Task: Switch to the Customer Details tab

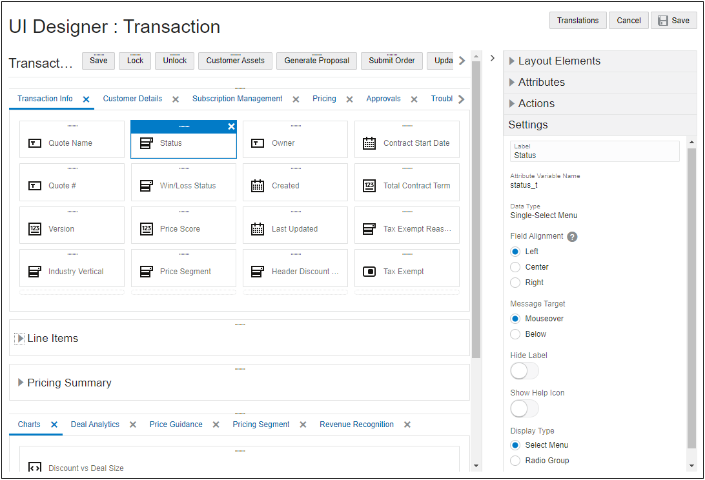Action: coord(132,99)
